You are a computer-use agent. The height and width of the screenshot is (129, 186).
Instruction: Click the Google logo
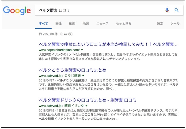click(x=17, y=11)
